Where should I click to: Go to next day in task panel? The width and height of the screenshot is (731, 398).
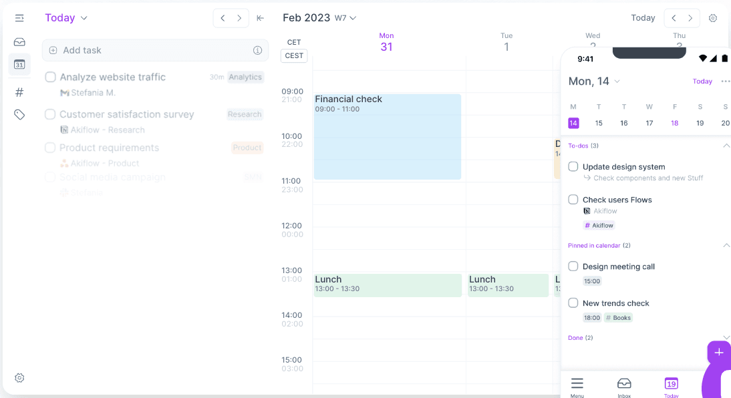(x=239, y=18)
